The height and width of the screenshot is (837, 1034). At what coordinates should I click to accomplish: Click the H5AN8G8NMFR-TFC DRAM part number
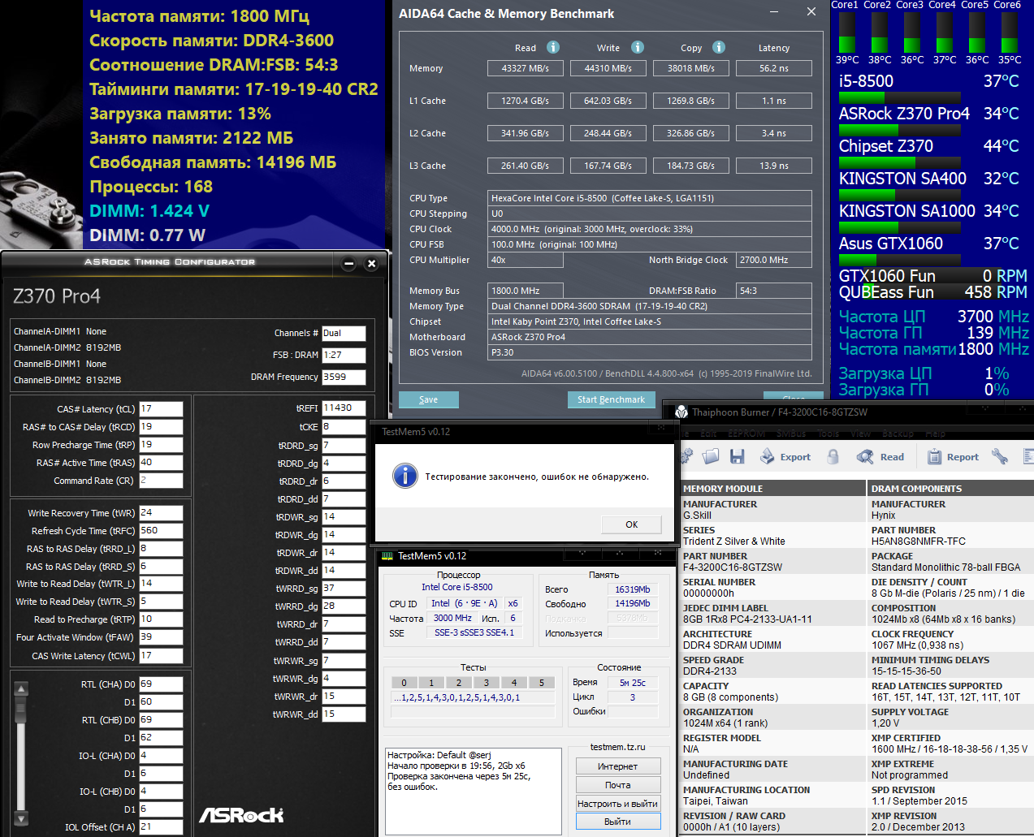point(919,541)
